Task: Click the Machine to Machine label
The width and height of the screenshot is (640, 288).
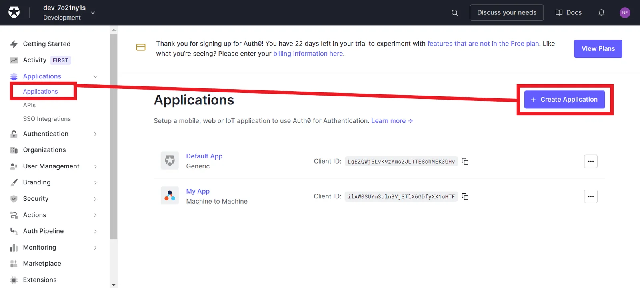Action: [217, 202]
